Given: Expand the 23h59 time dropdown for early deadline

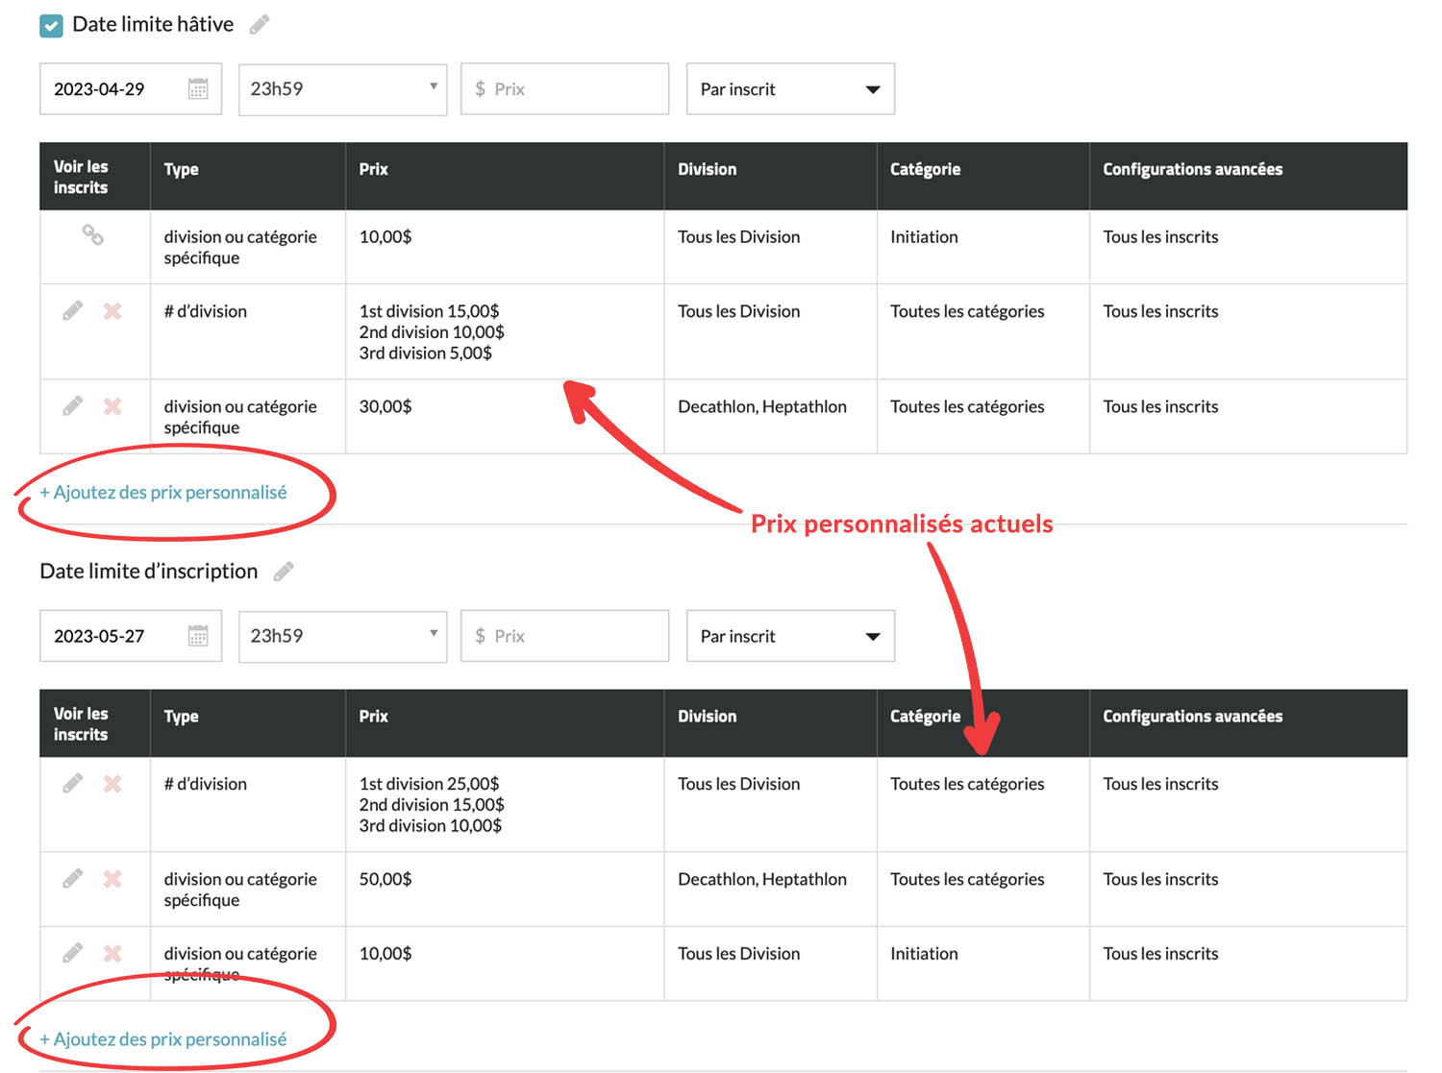Looking at the screenshot, I should click(x=342, y=89).
